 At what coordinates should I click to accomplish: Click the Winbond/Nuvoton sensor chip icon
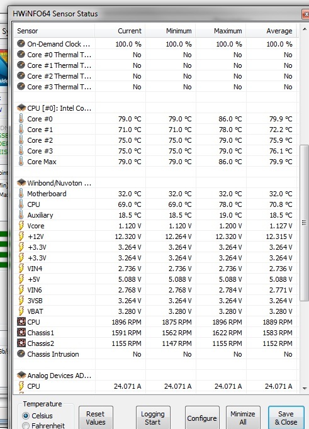(x=21, y=183)
